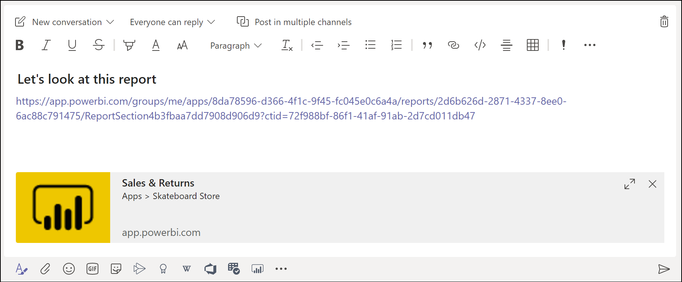Clear all text formatting
This screenshot has height=282, width=682.
(287, 45)
